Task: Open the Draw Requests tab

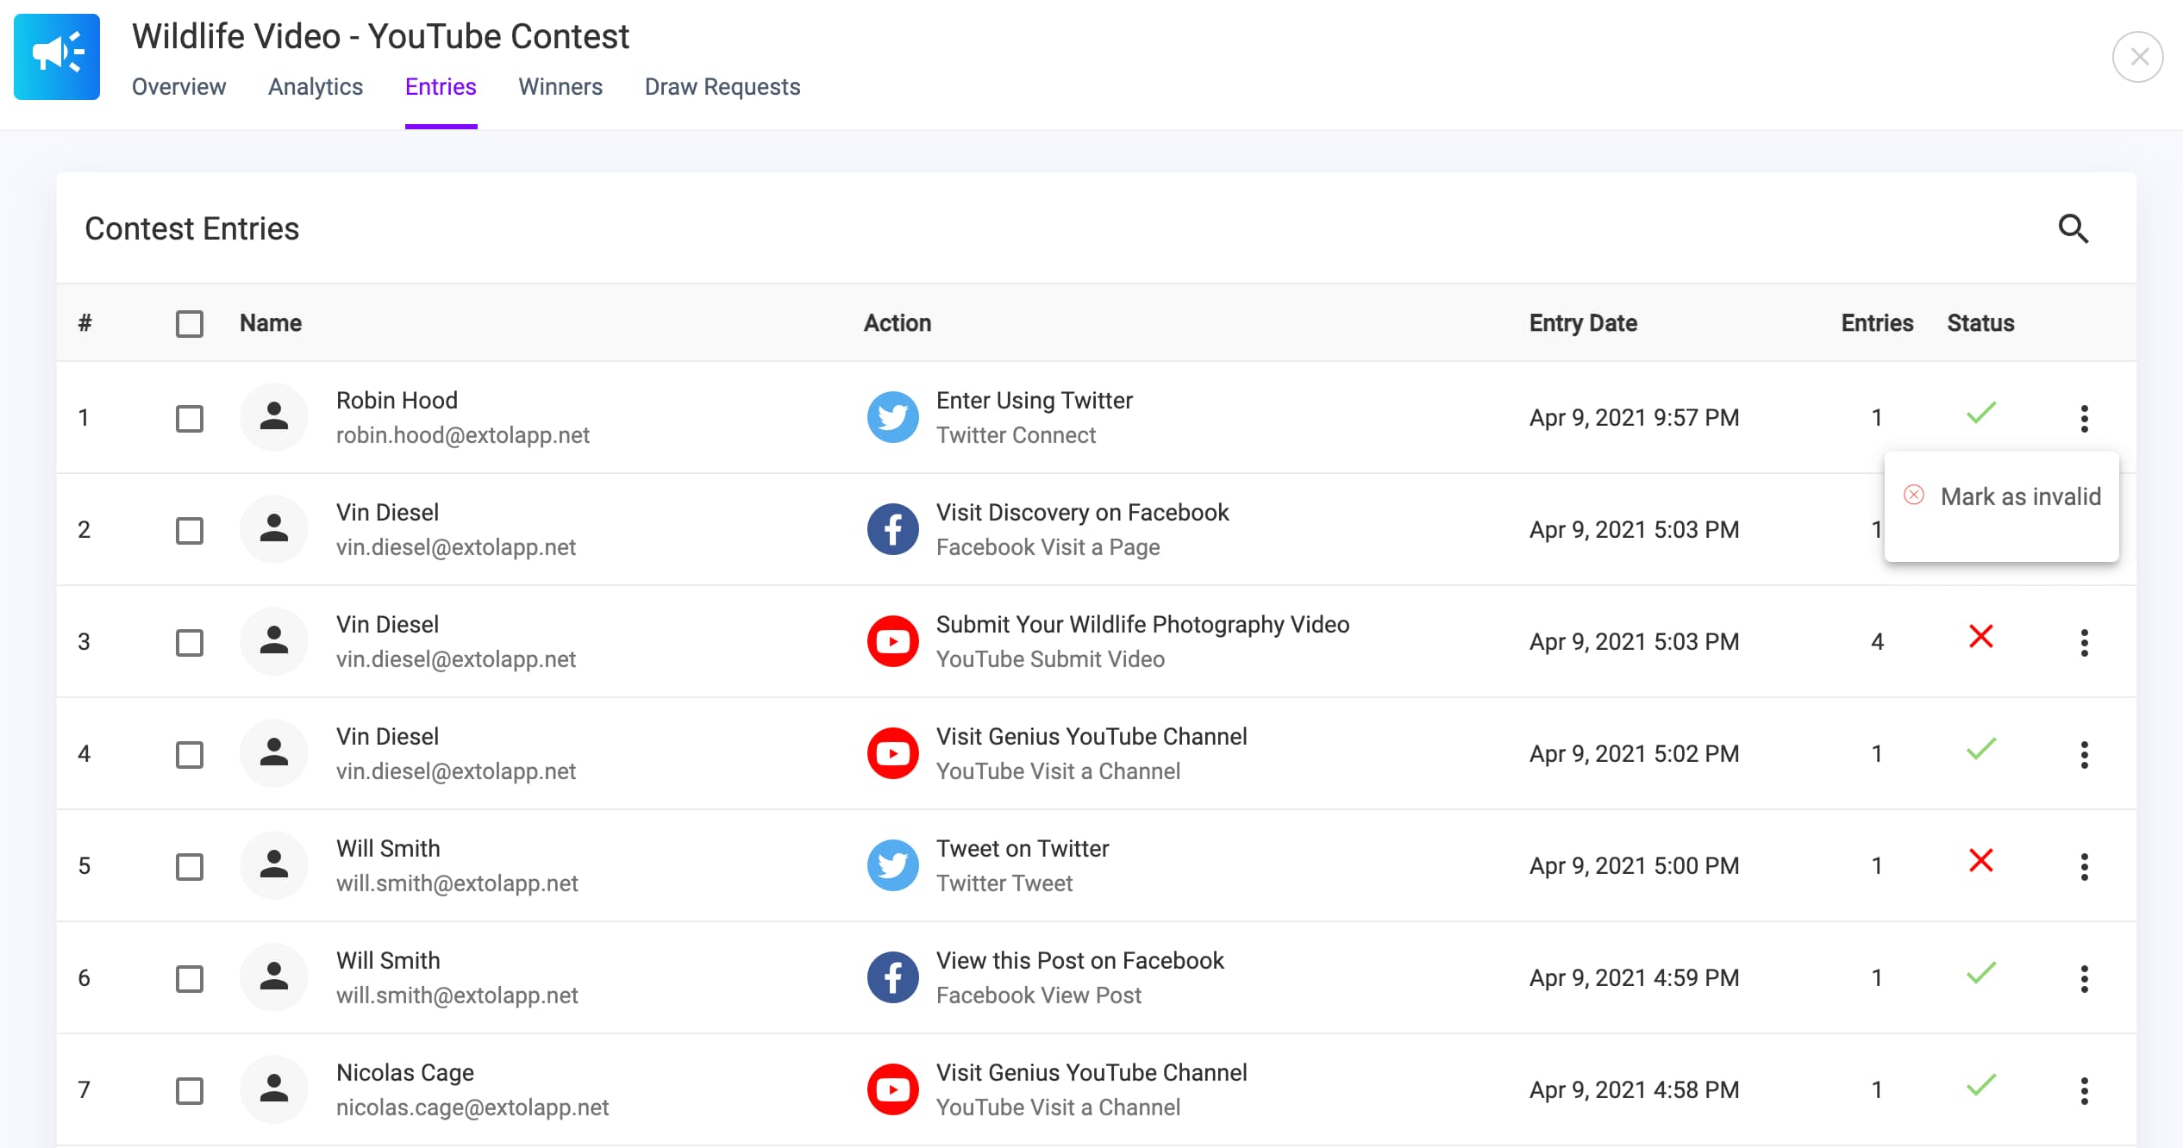Action: [x=722, y=87]
